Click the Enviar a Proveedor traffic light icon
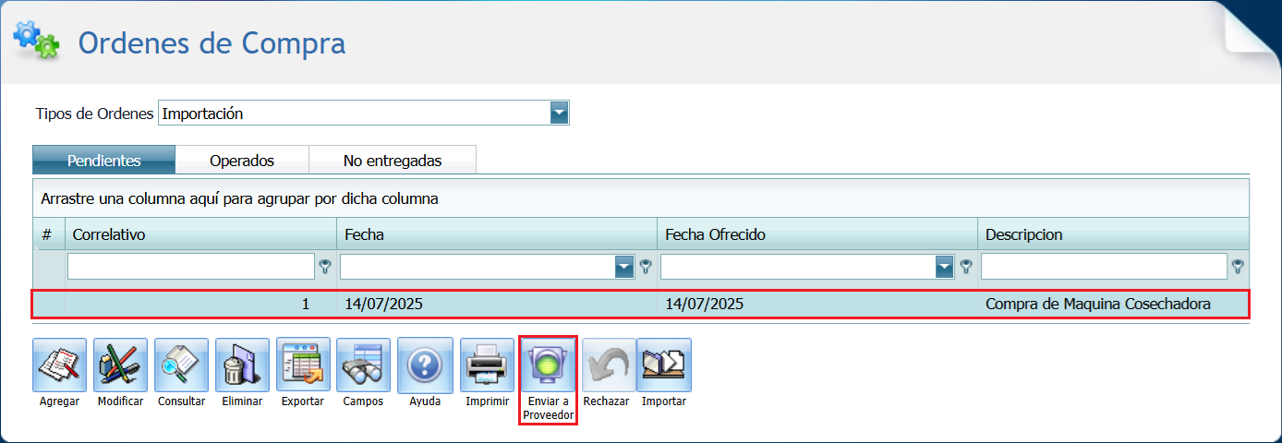 point(549,365)
